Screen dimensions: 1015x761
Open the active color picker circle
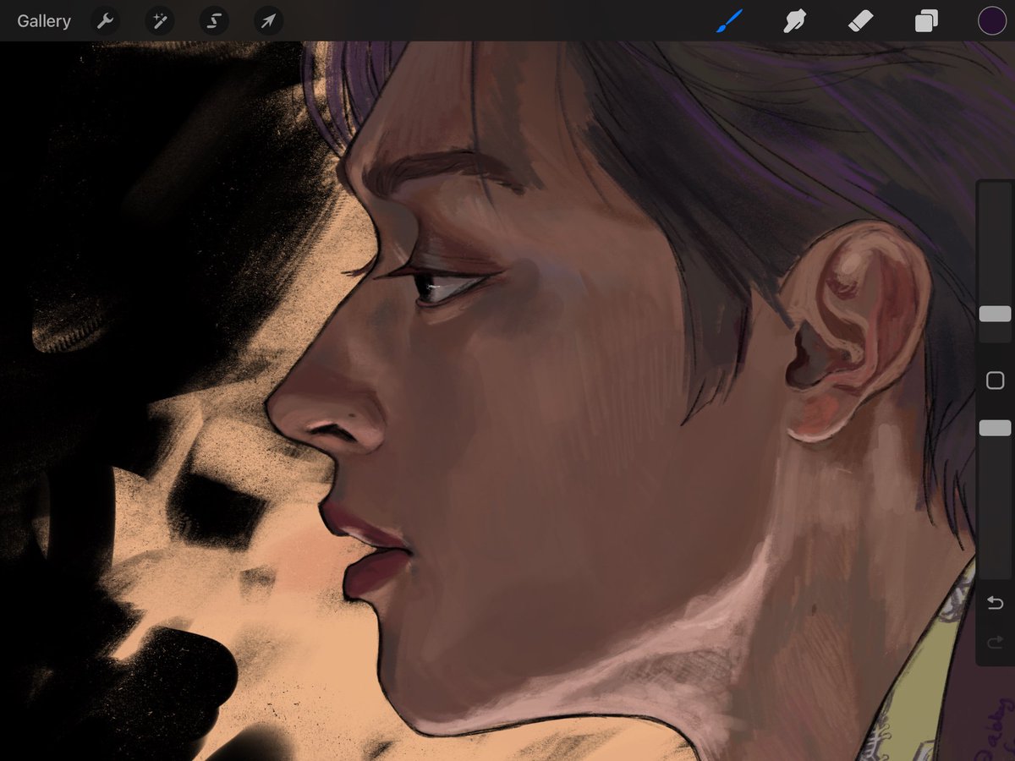(992, 21)
